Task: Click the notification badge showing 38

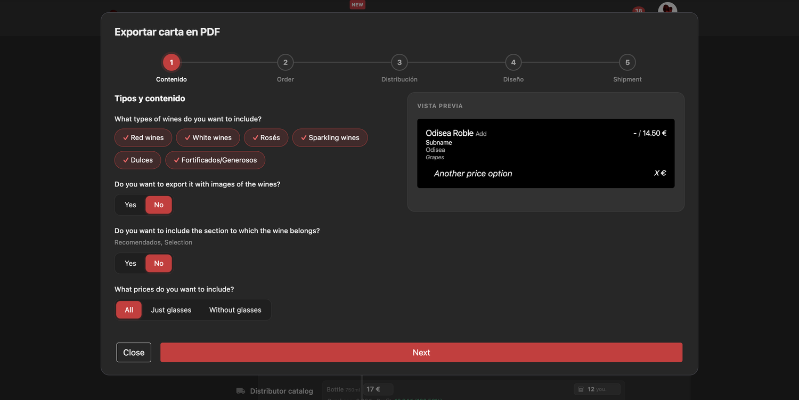Action: coord(638,11)
